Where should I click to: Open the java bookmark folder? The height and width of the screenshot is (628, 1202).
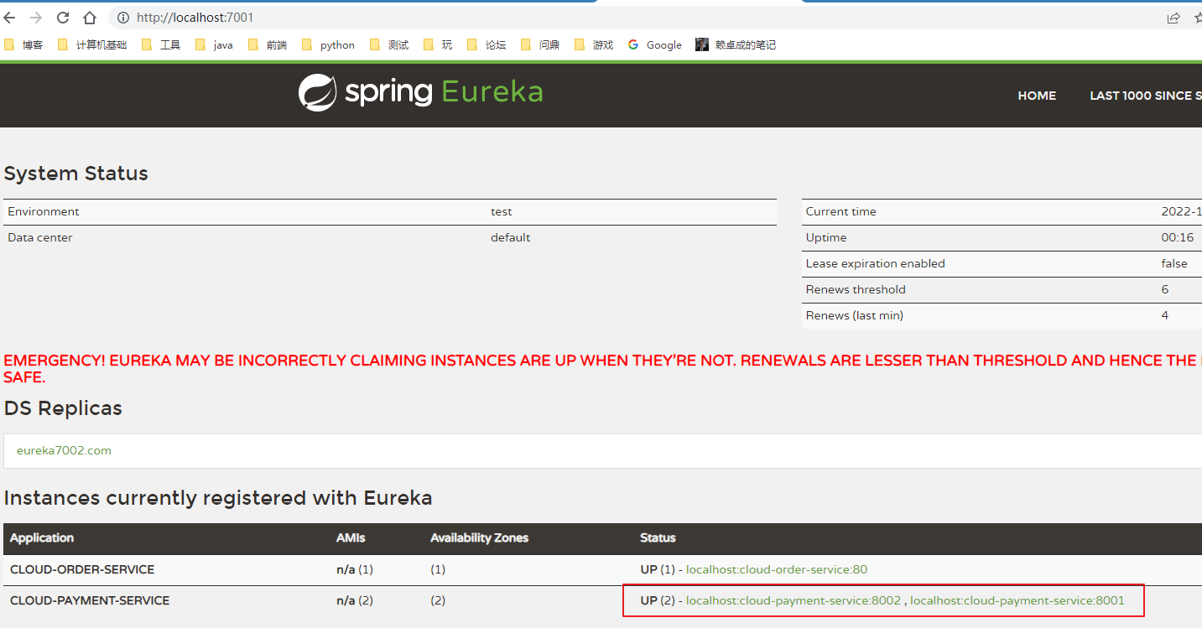click(214, 44)
